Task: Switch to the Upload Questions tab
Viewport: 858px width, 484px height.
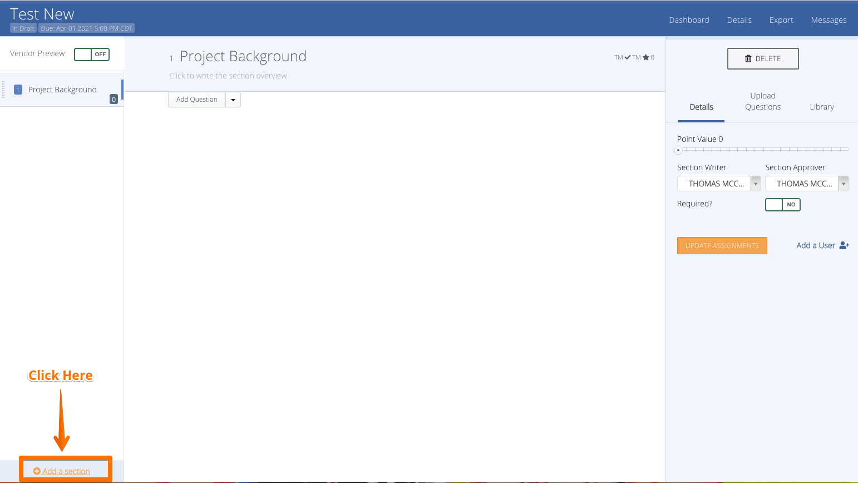Action: click(762, 101)
